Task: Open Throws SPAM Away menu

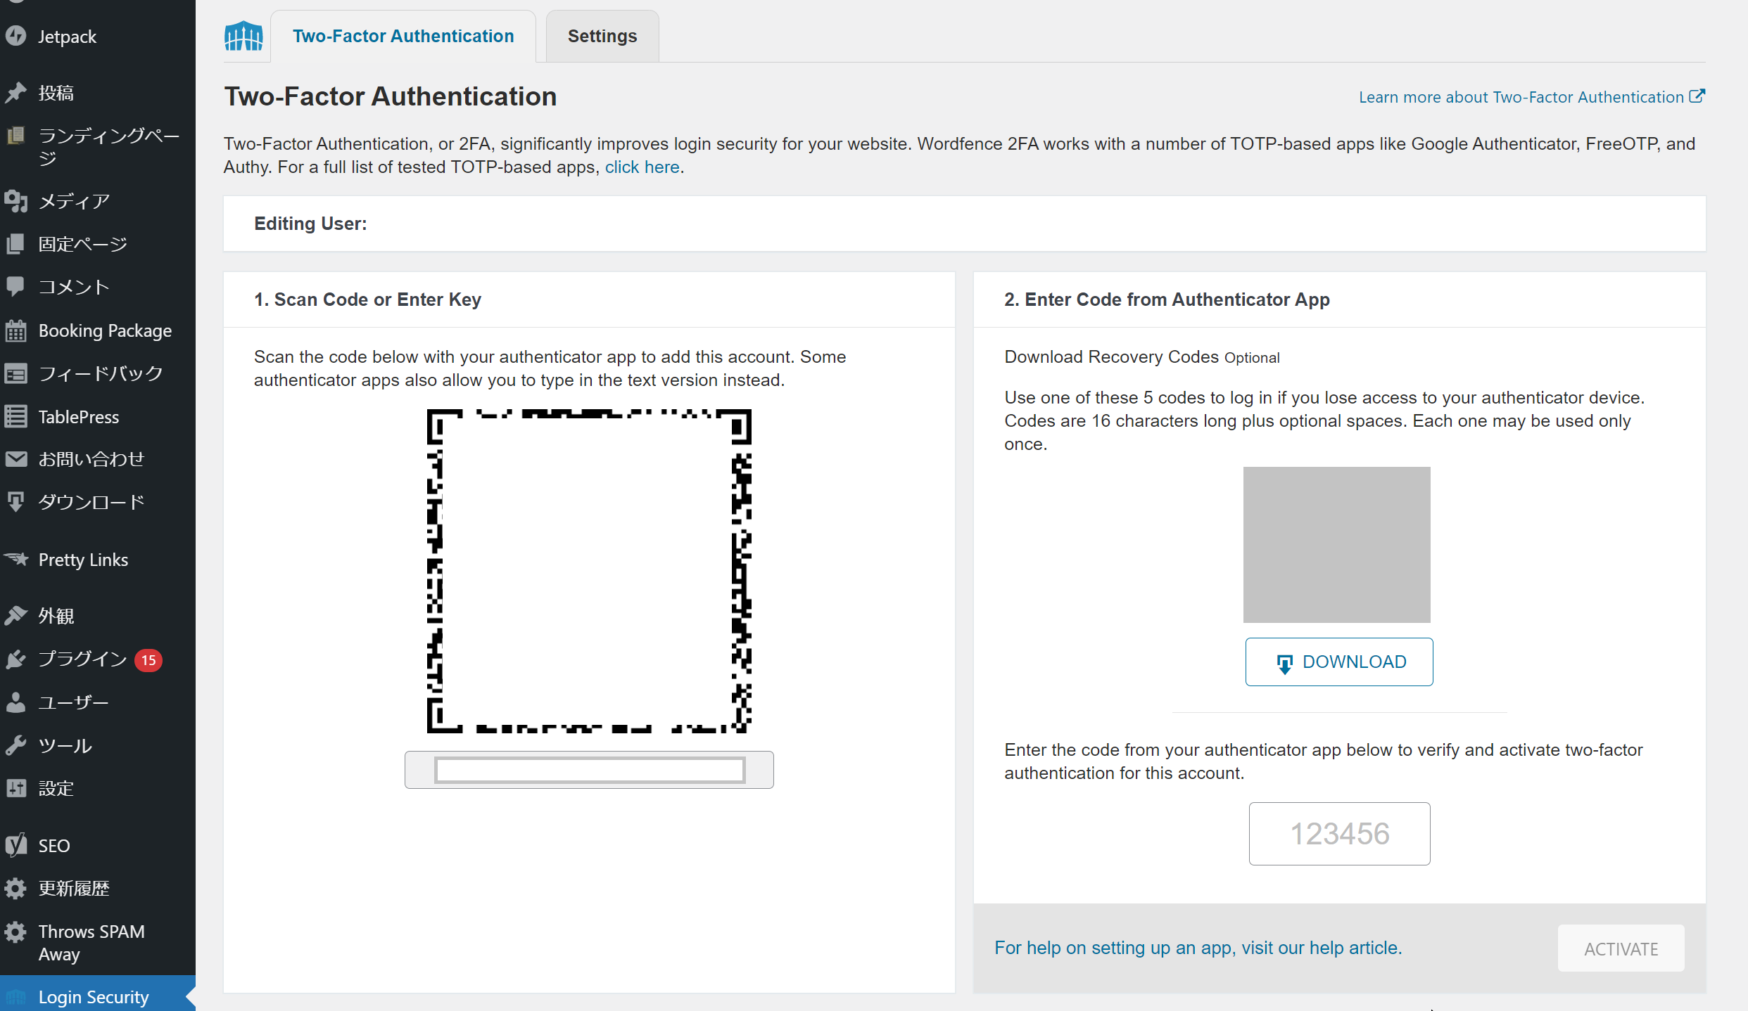Action: [x=91, y=943]
